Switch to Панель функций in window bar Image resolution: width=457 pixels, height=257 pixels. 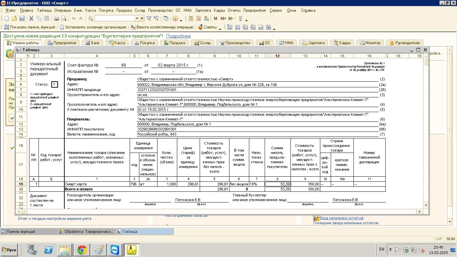click(29, 232)
